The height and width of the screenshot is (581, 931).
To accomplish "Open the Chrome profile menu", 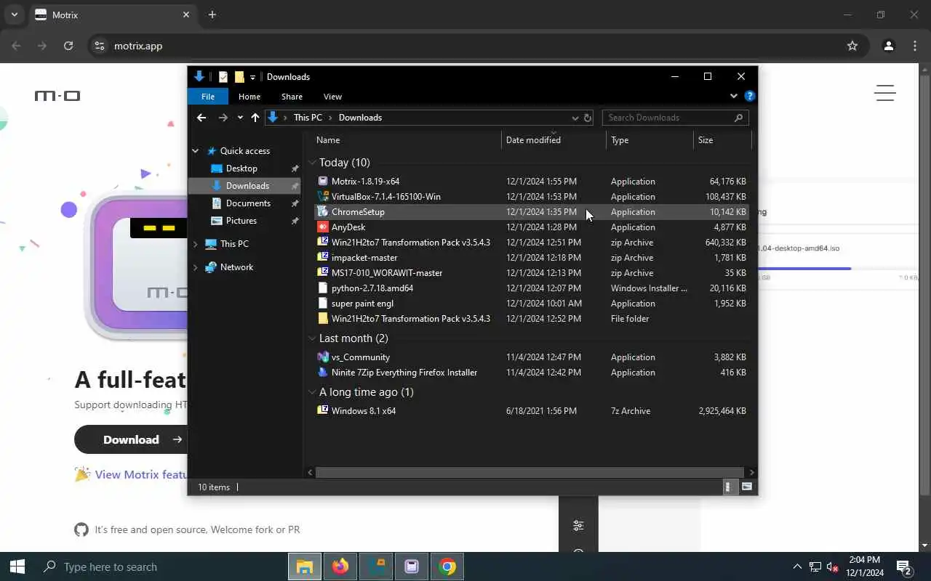I will 888,46.
